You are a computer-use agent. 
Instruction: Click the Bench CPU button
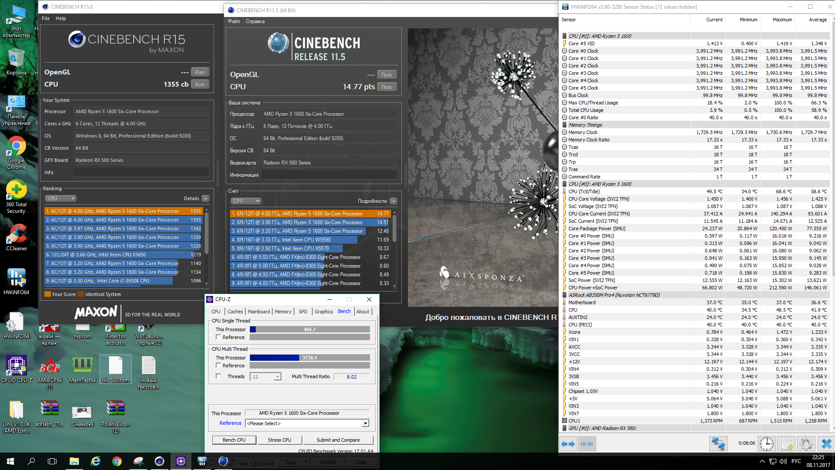234,440
